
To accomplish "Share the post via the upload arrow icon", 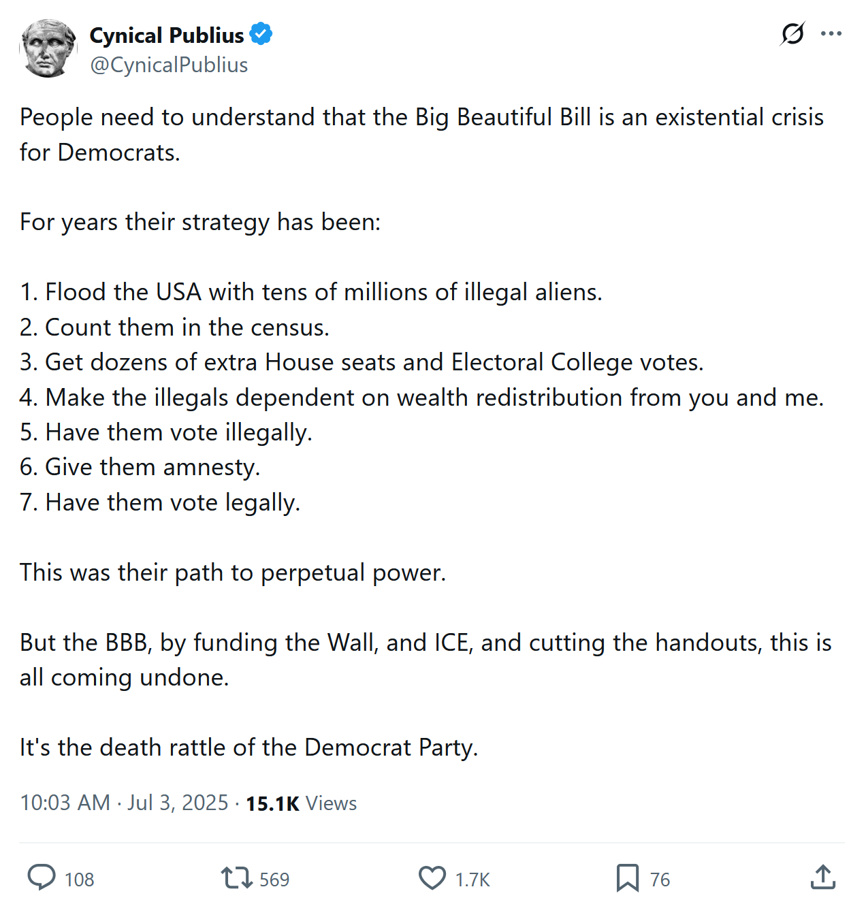I will [x=822, y=877].
